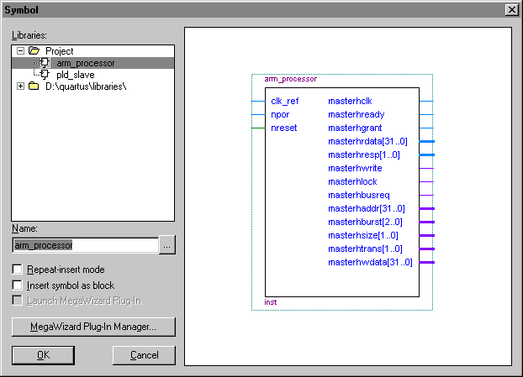Close the Symbol dialog window
The height and width of the screenshot is (377, 523).
pos(510,8)
